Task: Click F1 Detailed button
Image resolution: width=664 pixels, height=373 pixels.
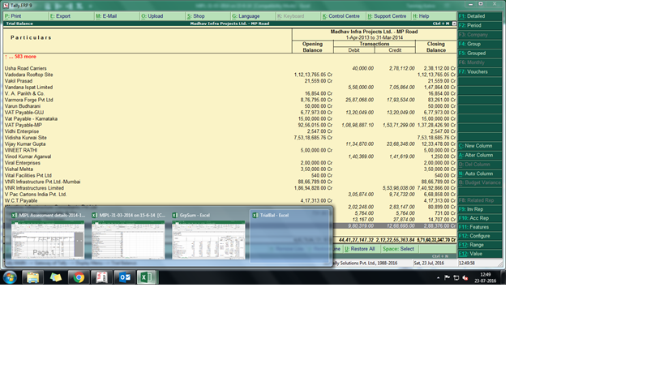Action: [480, 16]
